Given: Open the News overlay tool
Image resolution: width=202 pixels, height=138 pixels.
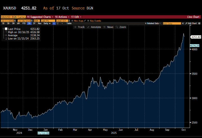Looking at the screenshot, I should pos(108,27).
